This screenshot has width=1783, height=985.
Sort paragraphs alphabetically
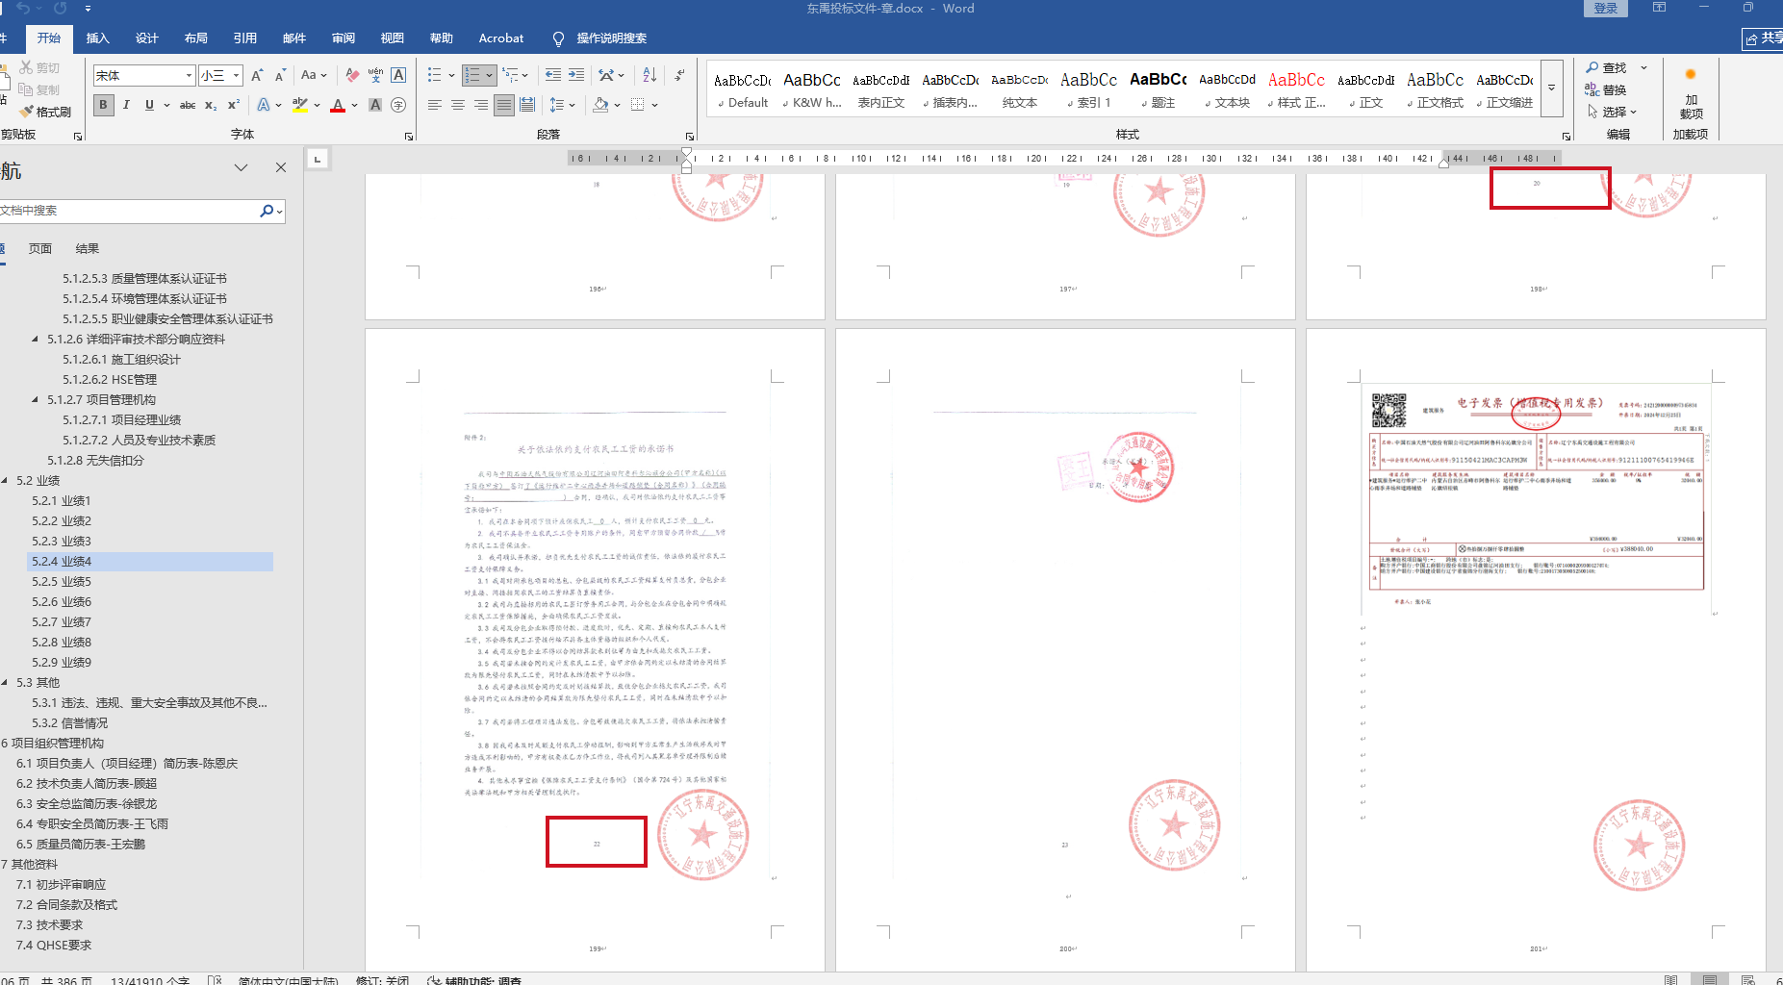[x=650, y=75]
